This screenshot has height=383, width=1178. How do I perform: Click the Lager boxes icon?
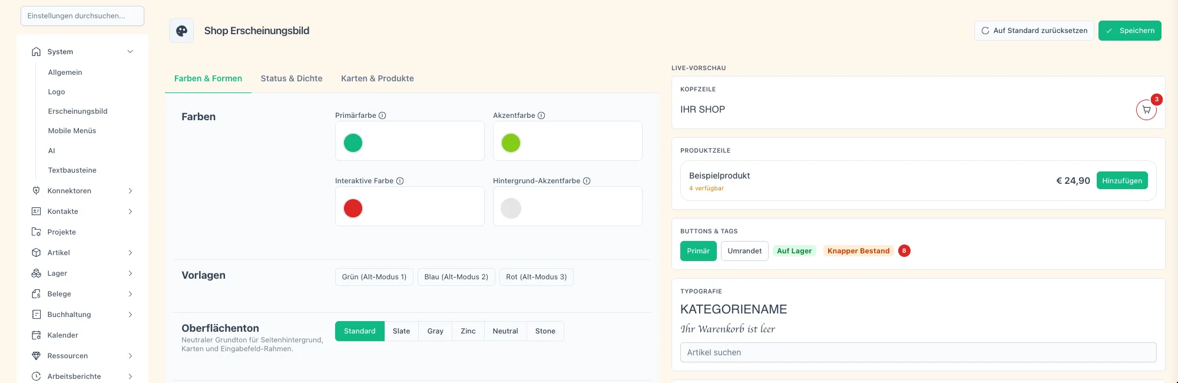point(36,273)
